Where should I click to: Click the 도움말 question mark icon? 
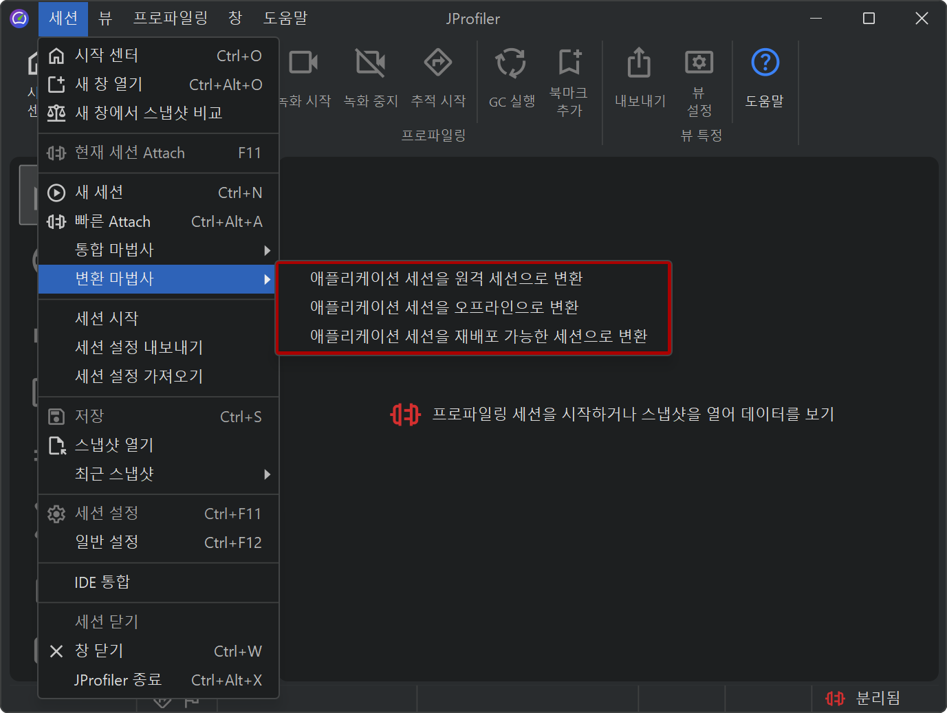pos(765,63)
